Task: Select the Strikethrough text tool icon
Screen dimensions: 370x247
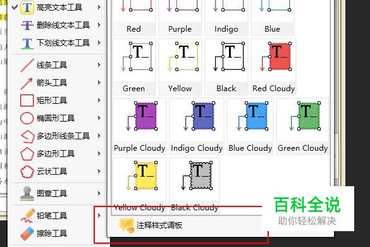Action: click(27, 25)
